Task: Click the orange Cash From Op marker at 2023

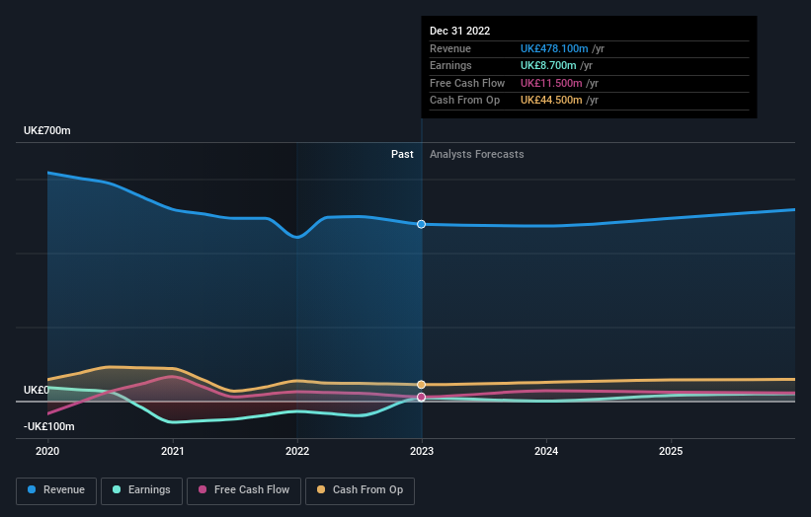Action: point(422,384)
